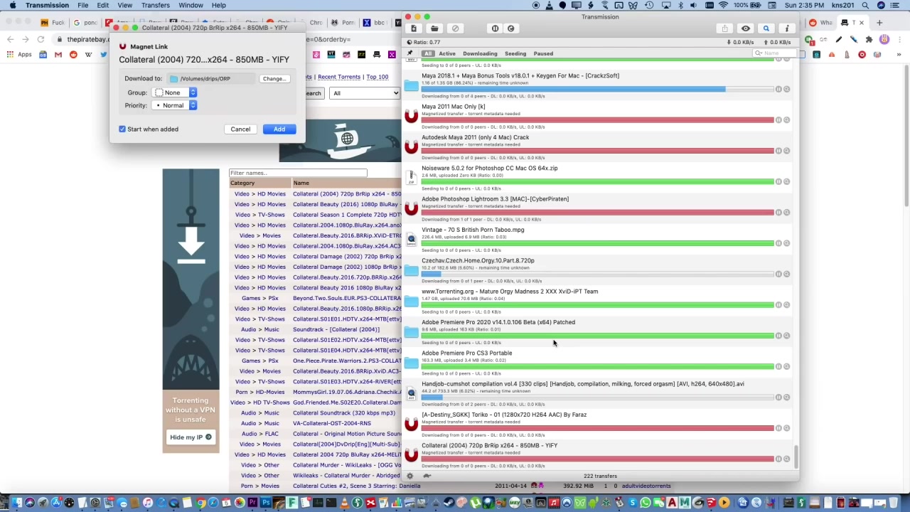Viewport: 910px width, 512px height.
Task: Reveal Autodesk Maya 2011 Crack transfer in Finder
Action: (786, 151)
